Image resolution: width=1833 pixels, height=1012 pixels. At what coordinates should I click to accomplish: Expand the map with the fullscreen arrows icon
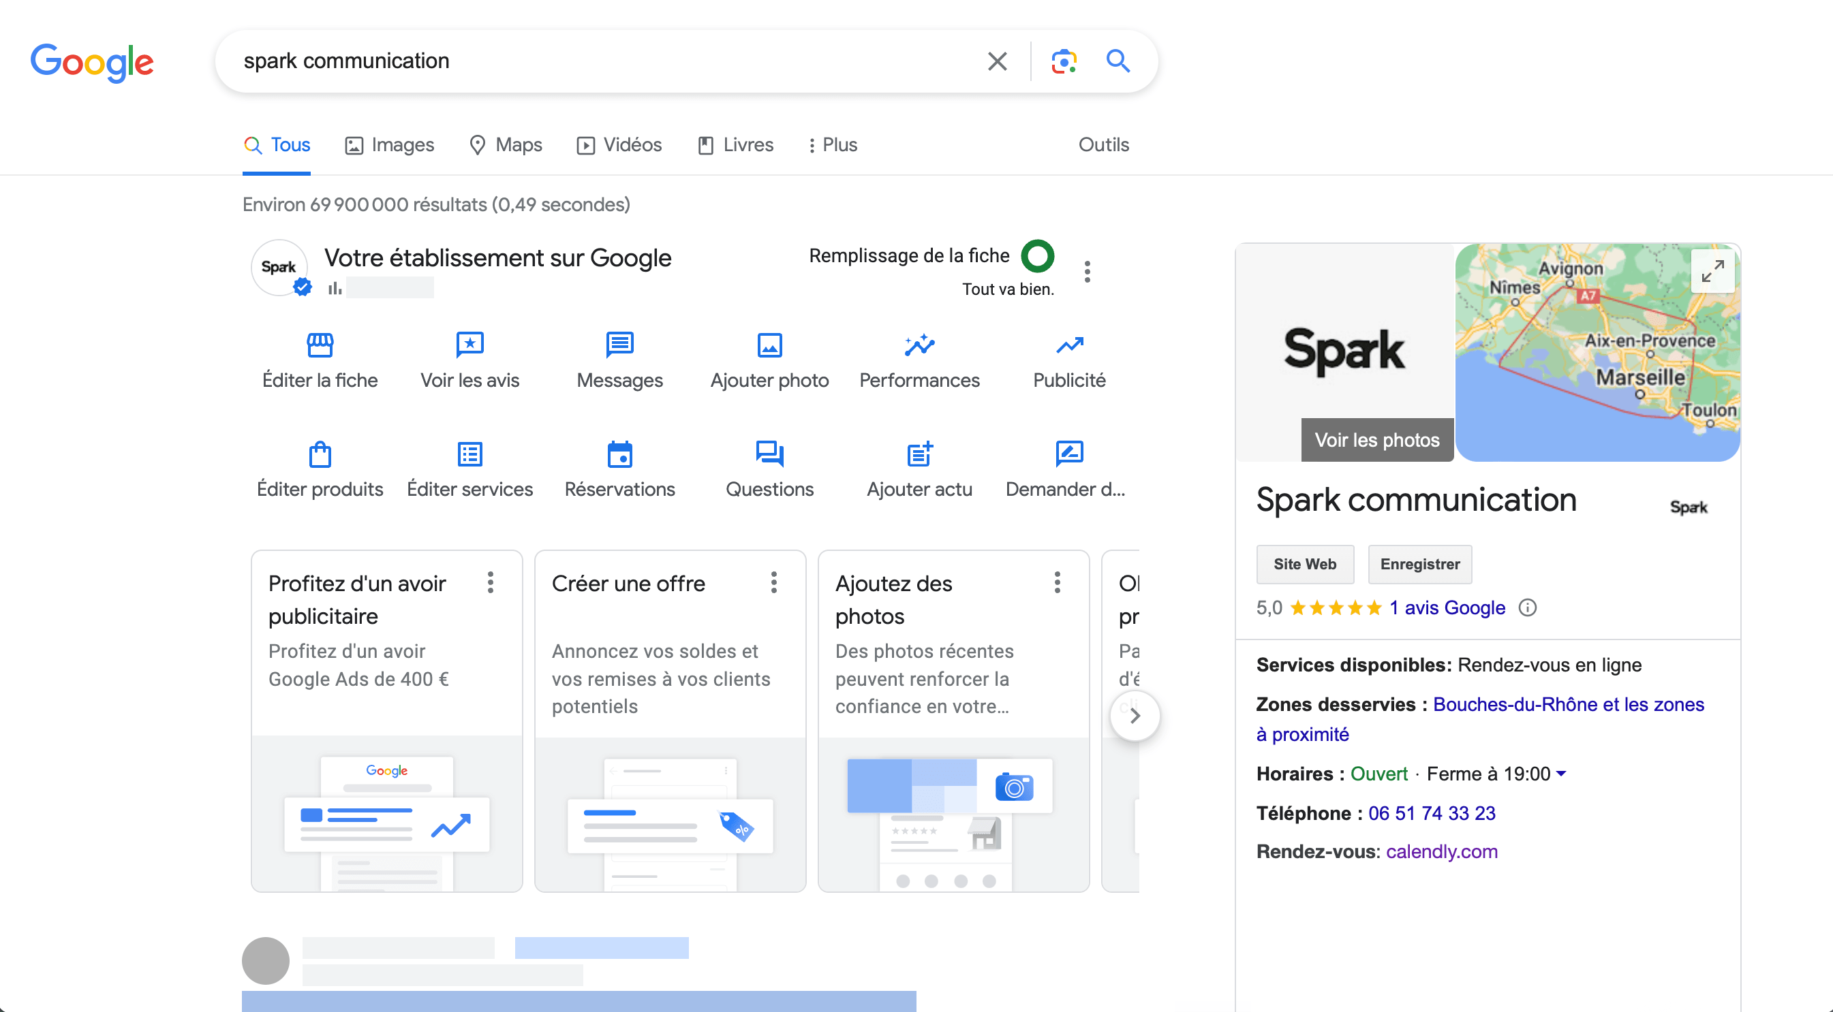point(1712,271)
